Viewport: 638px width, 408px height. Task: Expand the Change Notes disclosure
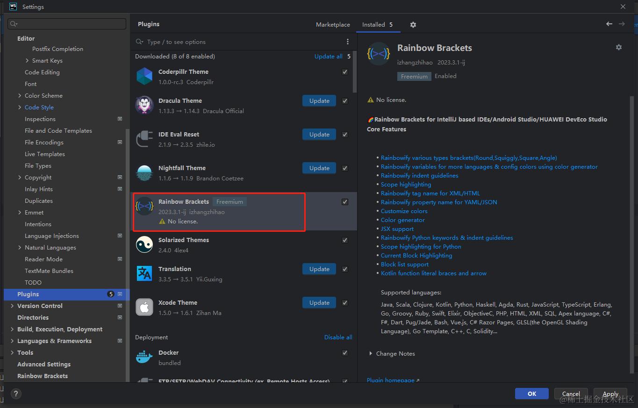point(371,354)
